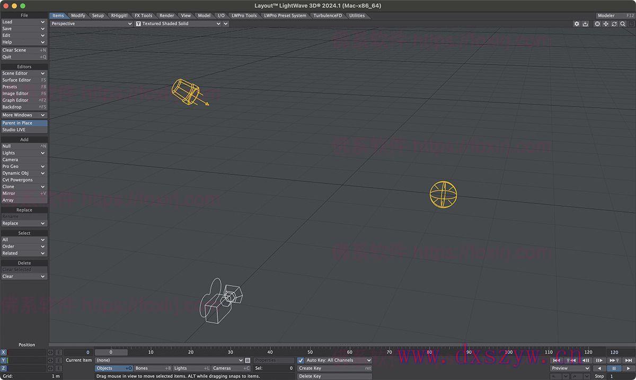This screenshot has width=636, height=380.
Task: Open the FX Tools tab
Action: pyautogui.click(x=143, y=15)
